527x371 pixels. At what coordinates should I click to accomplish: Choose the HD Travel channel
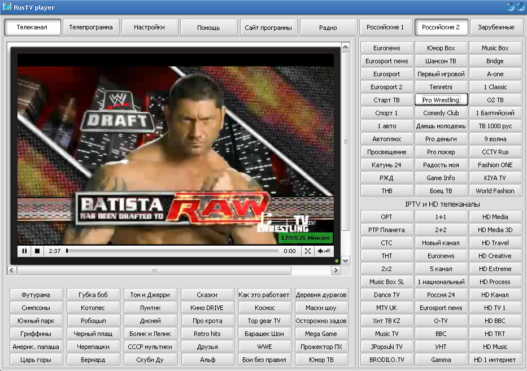[x=495, y=243]
